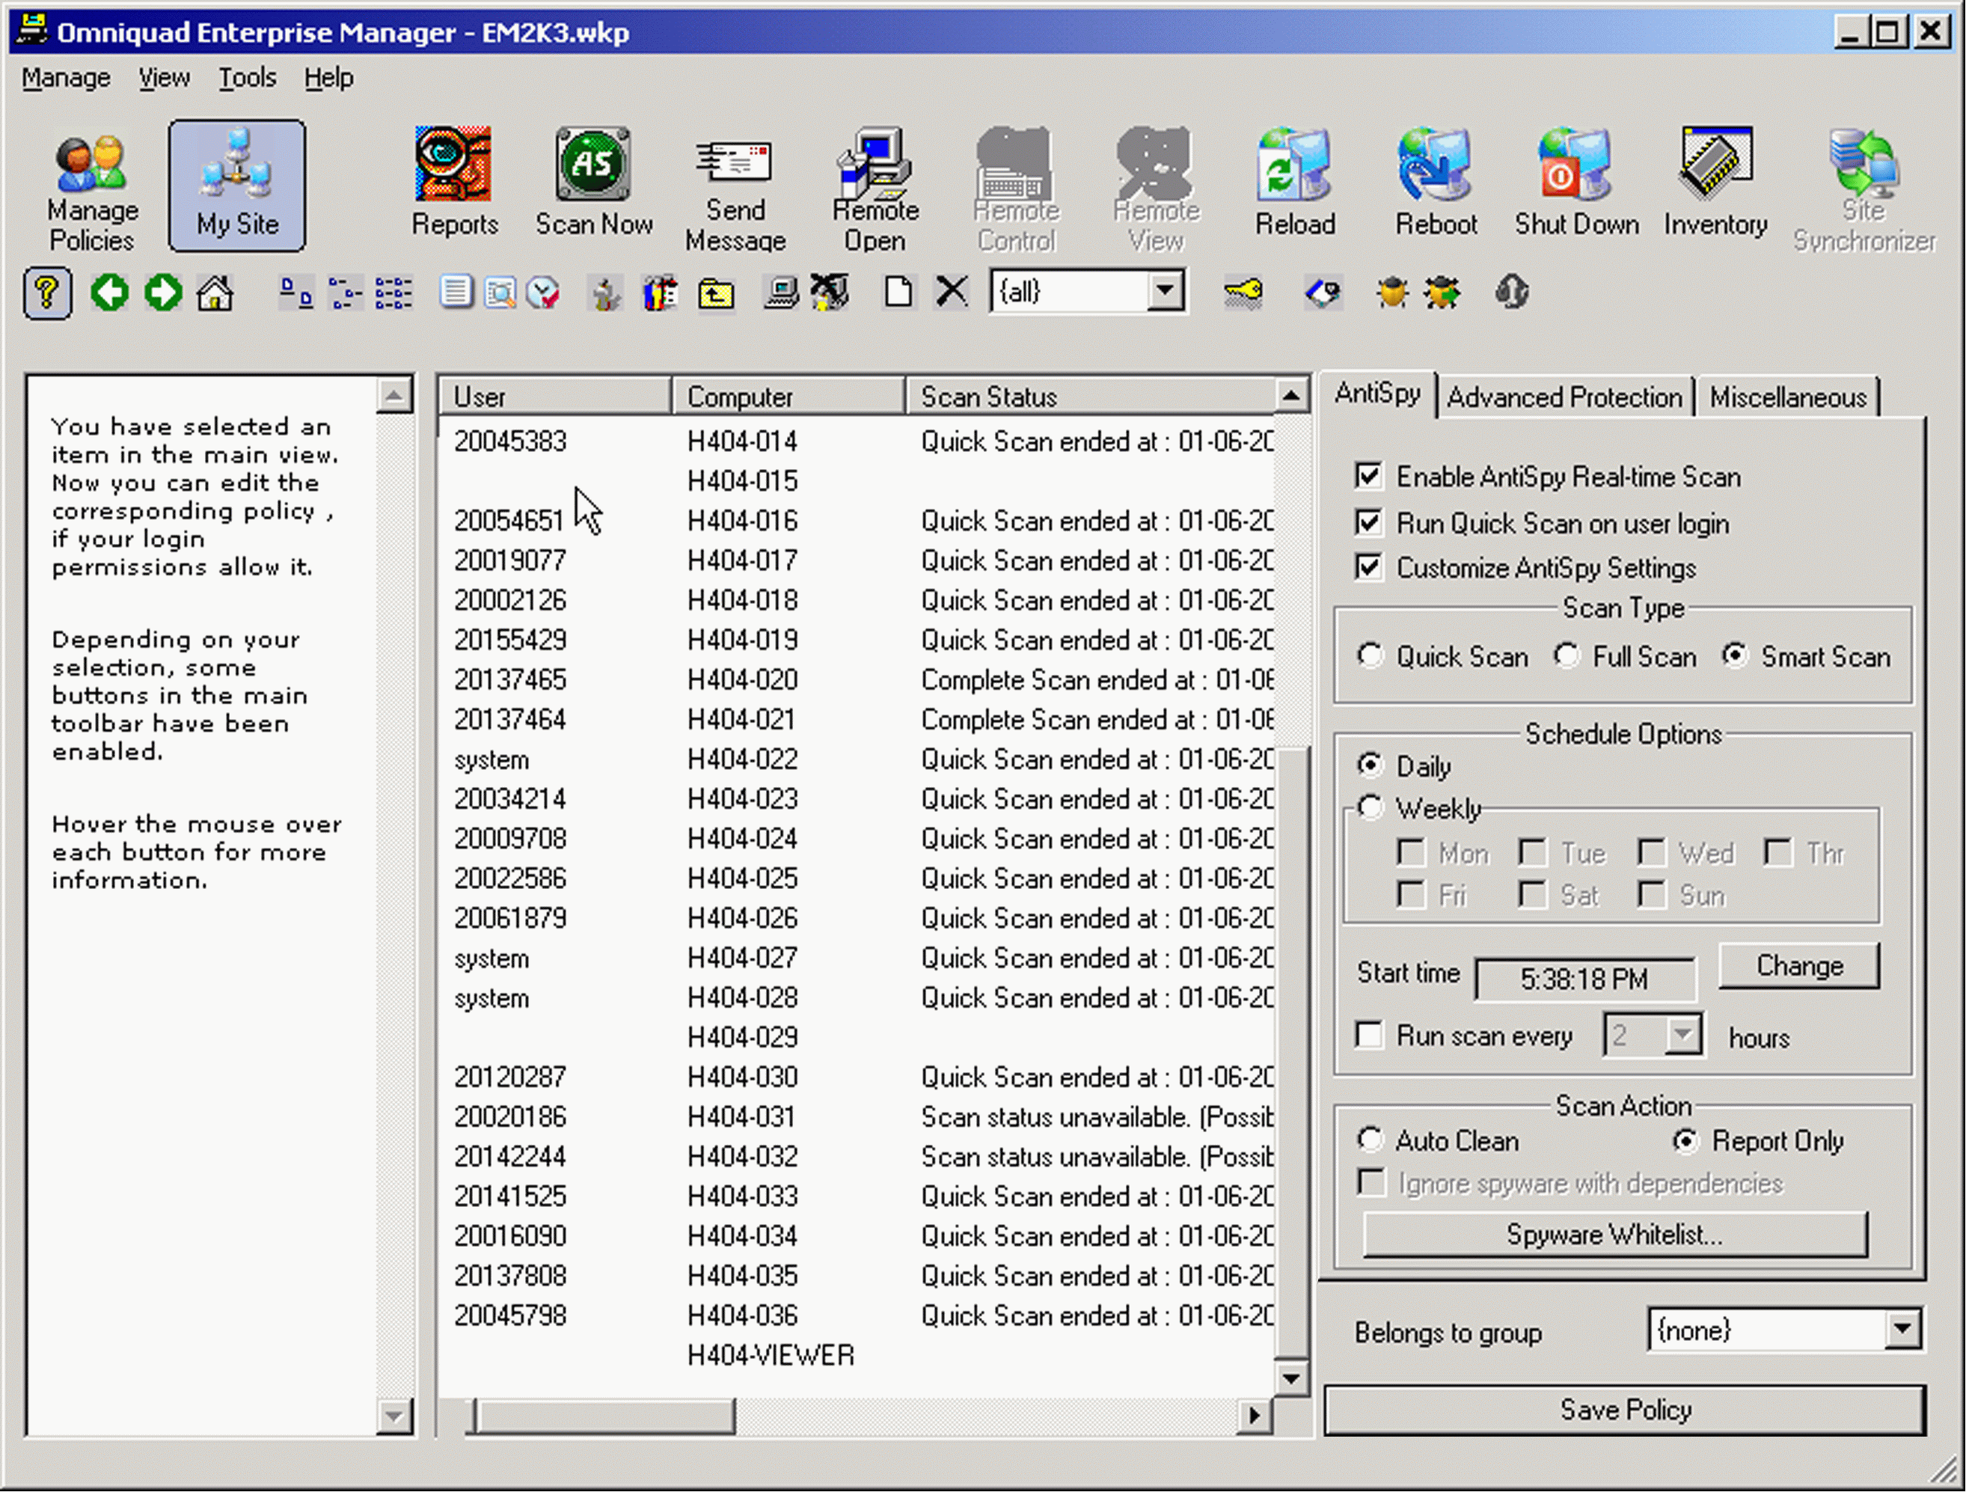Uncheck Run Quick Scan on user login
1966x1492 pixels.
click(1370, 522)
